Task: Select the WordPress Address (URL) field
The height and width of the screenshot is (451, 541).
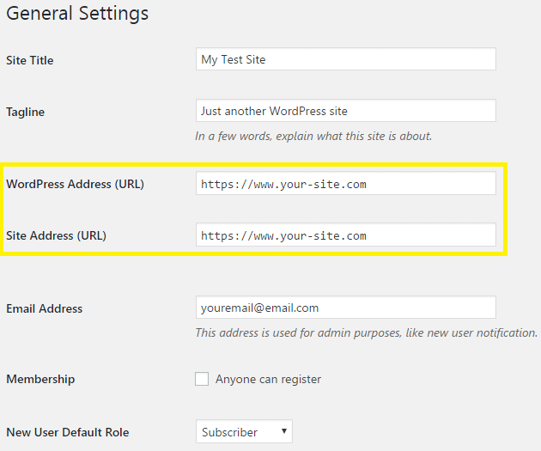Action: pos(345,184)
